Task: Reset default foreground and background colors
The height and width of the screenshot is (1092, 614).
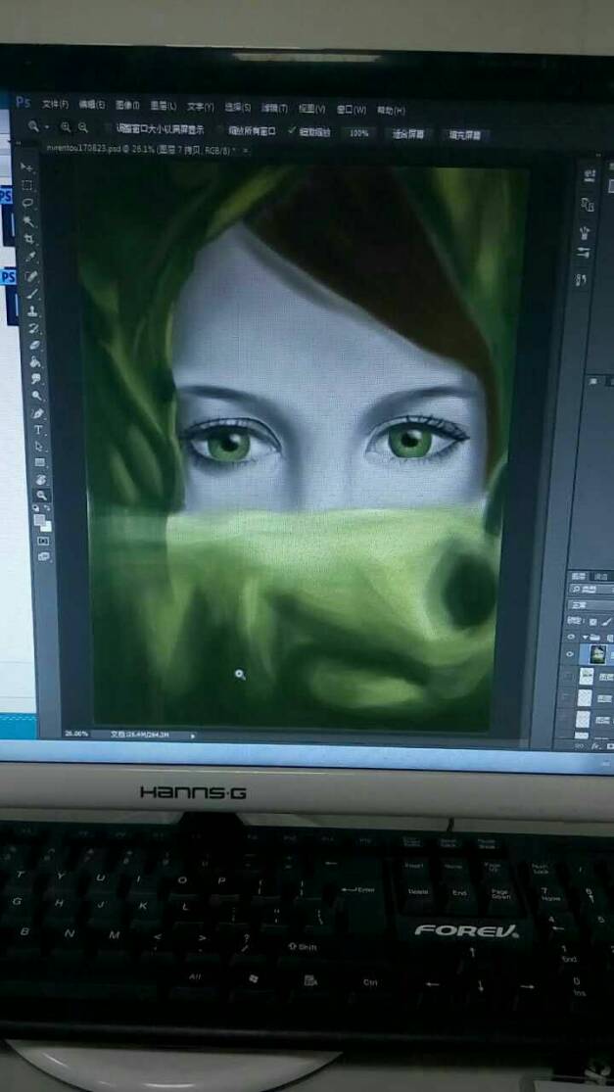Action: click(x=35, y=507)
